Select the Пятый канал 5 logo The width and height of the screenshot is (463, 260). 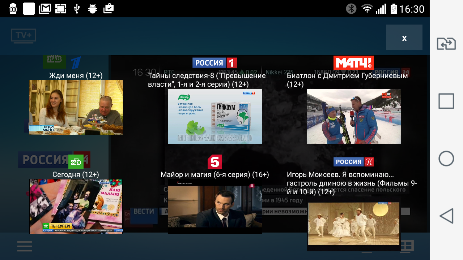pyautogui.click(x=214, y=162)
